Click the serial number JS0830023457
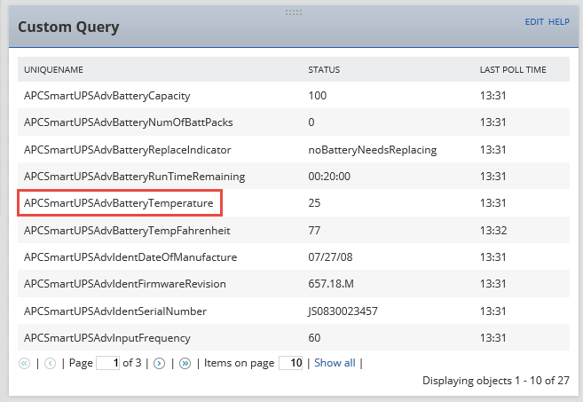Image resolution: width=583 pixels, height=402 pixels. 343,311
